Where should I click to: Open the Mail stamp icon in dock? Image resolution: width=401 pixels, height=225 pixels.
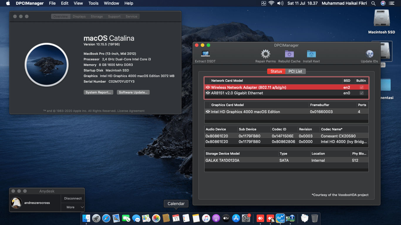116,218
